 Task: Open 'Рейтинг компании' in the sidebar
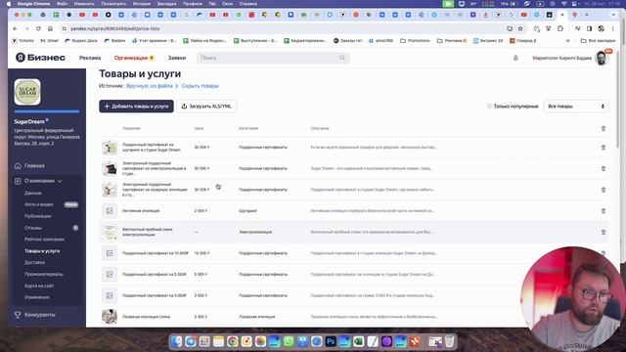tap(45, 240)
